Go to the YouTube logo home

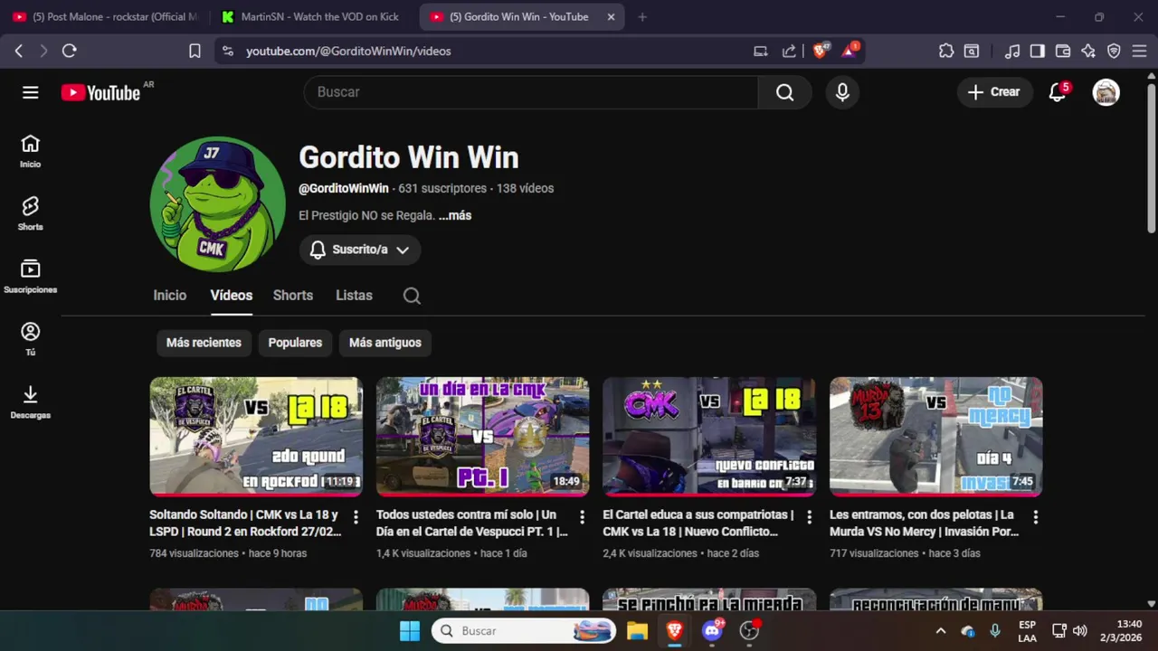point(100,92)
